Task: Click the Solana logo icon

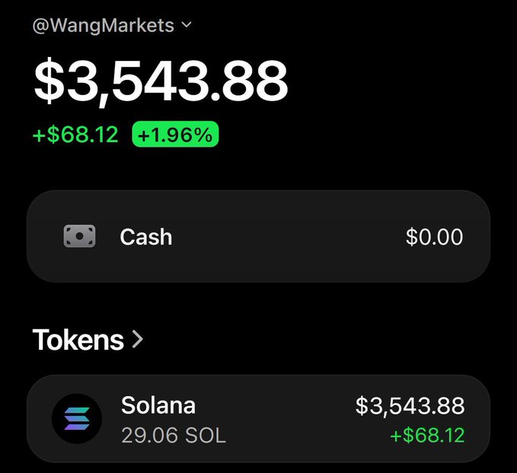Action: pyautogui.click(x=77, y=419)
